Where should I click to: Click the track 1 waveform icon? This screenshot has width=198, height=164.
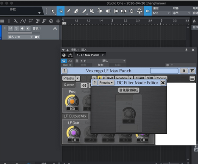55,28
